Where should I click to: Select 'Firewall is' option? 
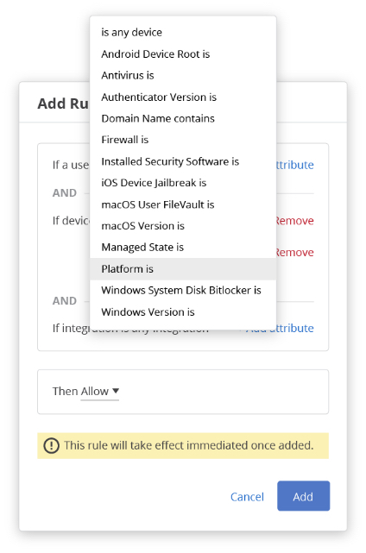tap(183, 140)
